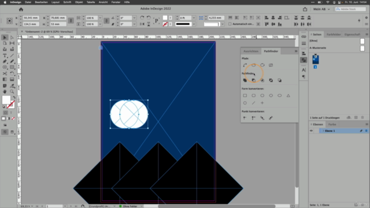Open Y scale percentage dropdown
The height and width of the screenshot is (208, 370).
tap(100, 24)
